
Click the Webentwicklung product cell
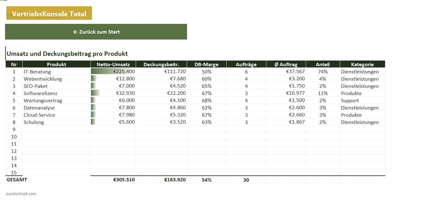[x=57, y=79]
